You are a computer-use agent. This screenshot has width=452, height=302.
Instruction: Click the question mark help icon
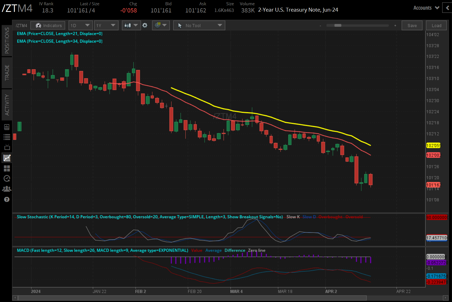coord(7,199)
